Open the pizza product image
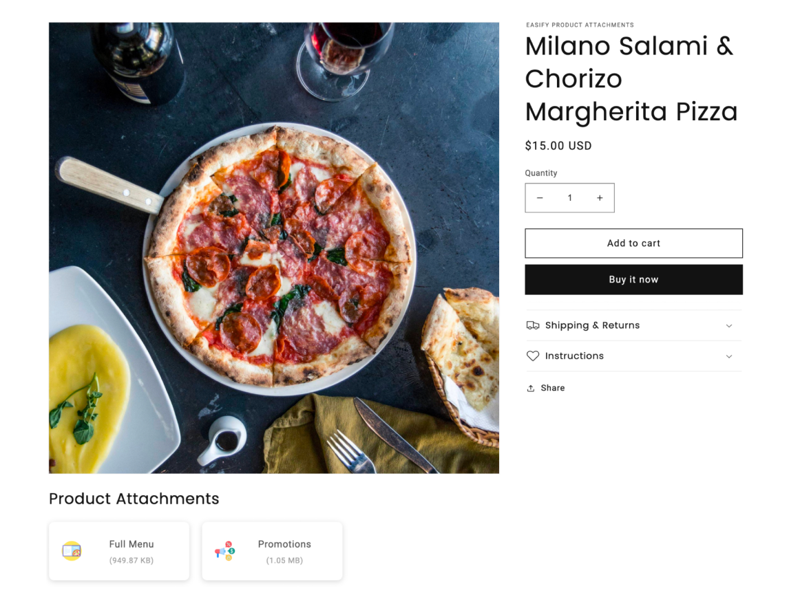Image resolution: width=789 pixels, height=610 pixels. coord(273,248)
